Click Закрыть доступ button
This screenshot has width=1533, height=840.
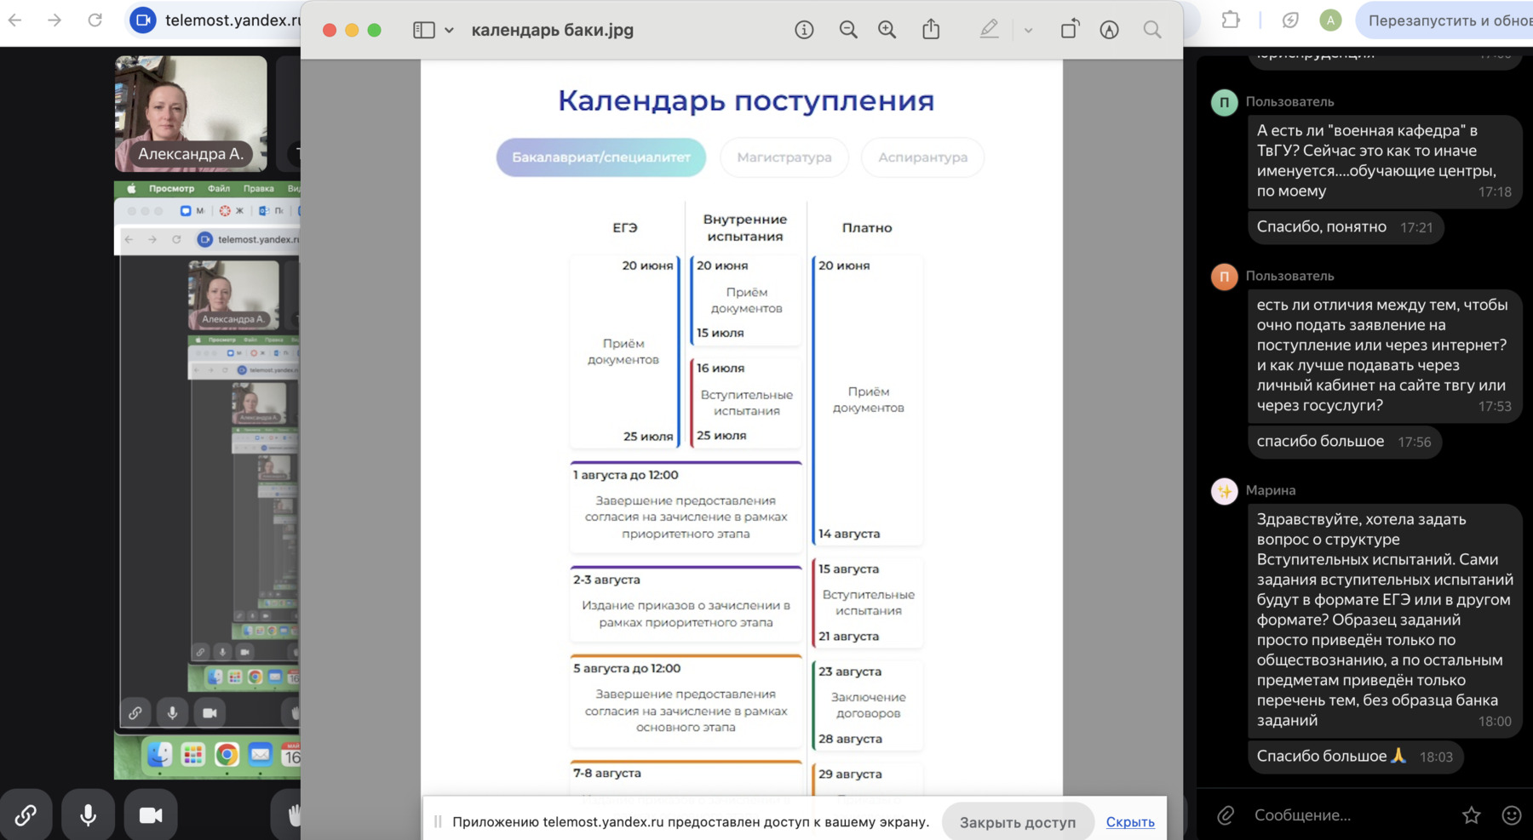pos(1018,822)
